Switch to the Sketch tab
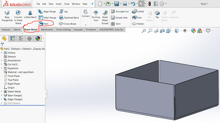The height and width of the screenshot is (123, 220). (17, 30)
